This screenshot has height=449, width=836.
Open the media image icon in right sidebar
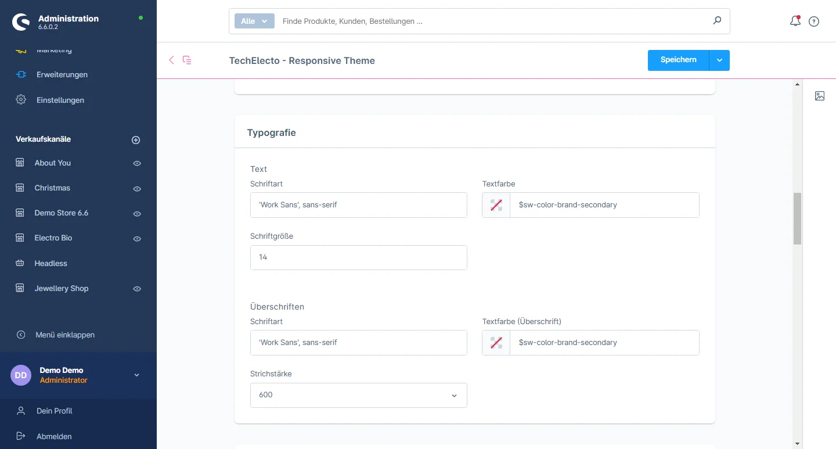click(819, 96)
